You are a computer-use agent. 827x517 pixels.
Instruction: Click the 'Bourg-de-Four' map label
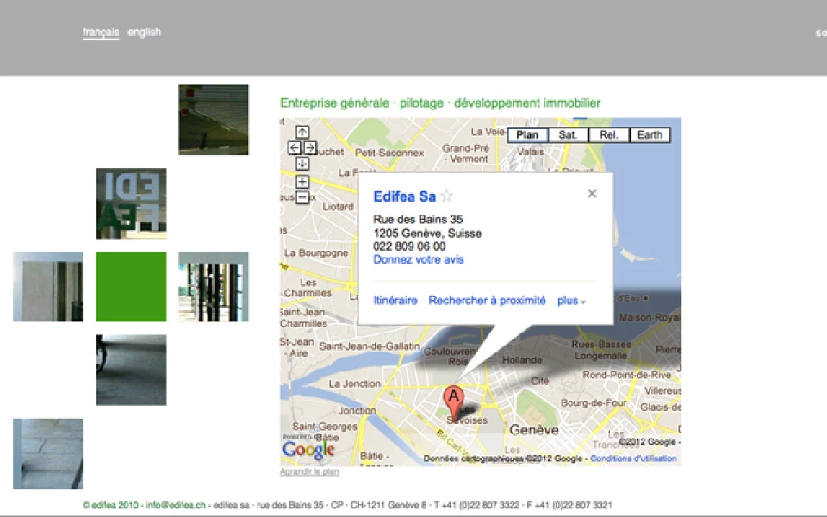(594, 403)
